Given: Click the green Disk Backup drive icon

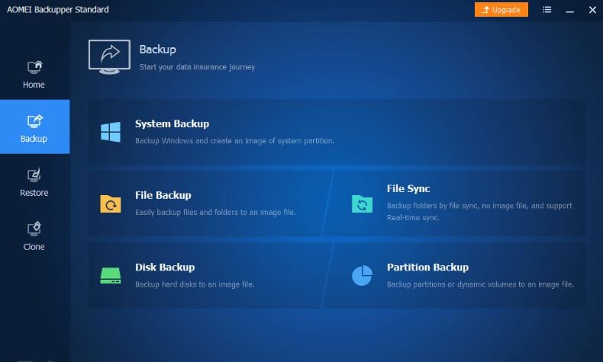Looking at the screenshot, I should [111, 276].
